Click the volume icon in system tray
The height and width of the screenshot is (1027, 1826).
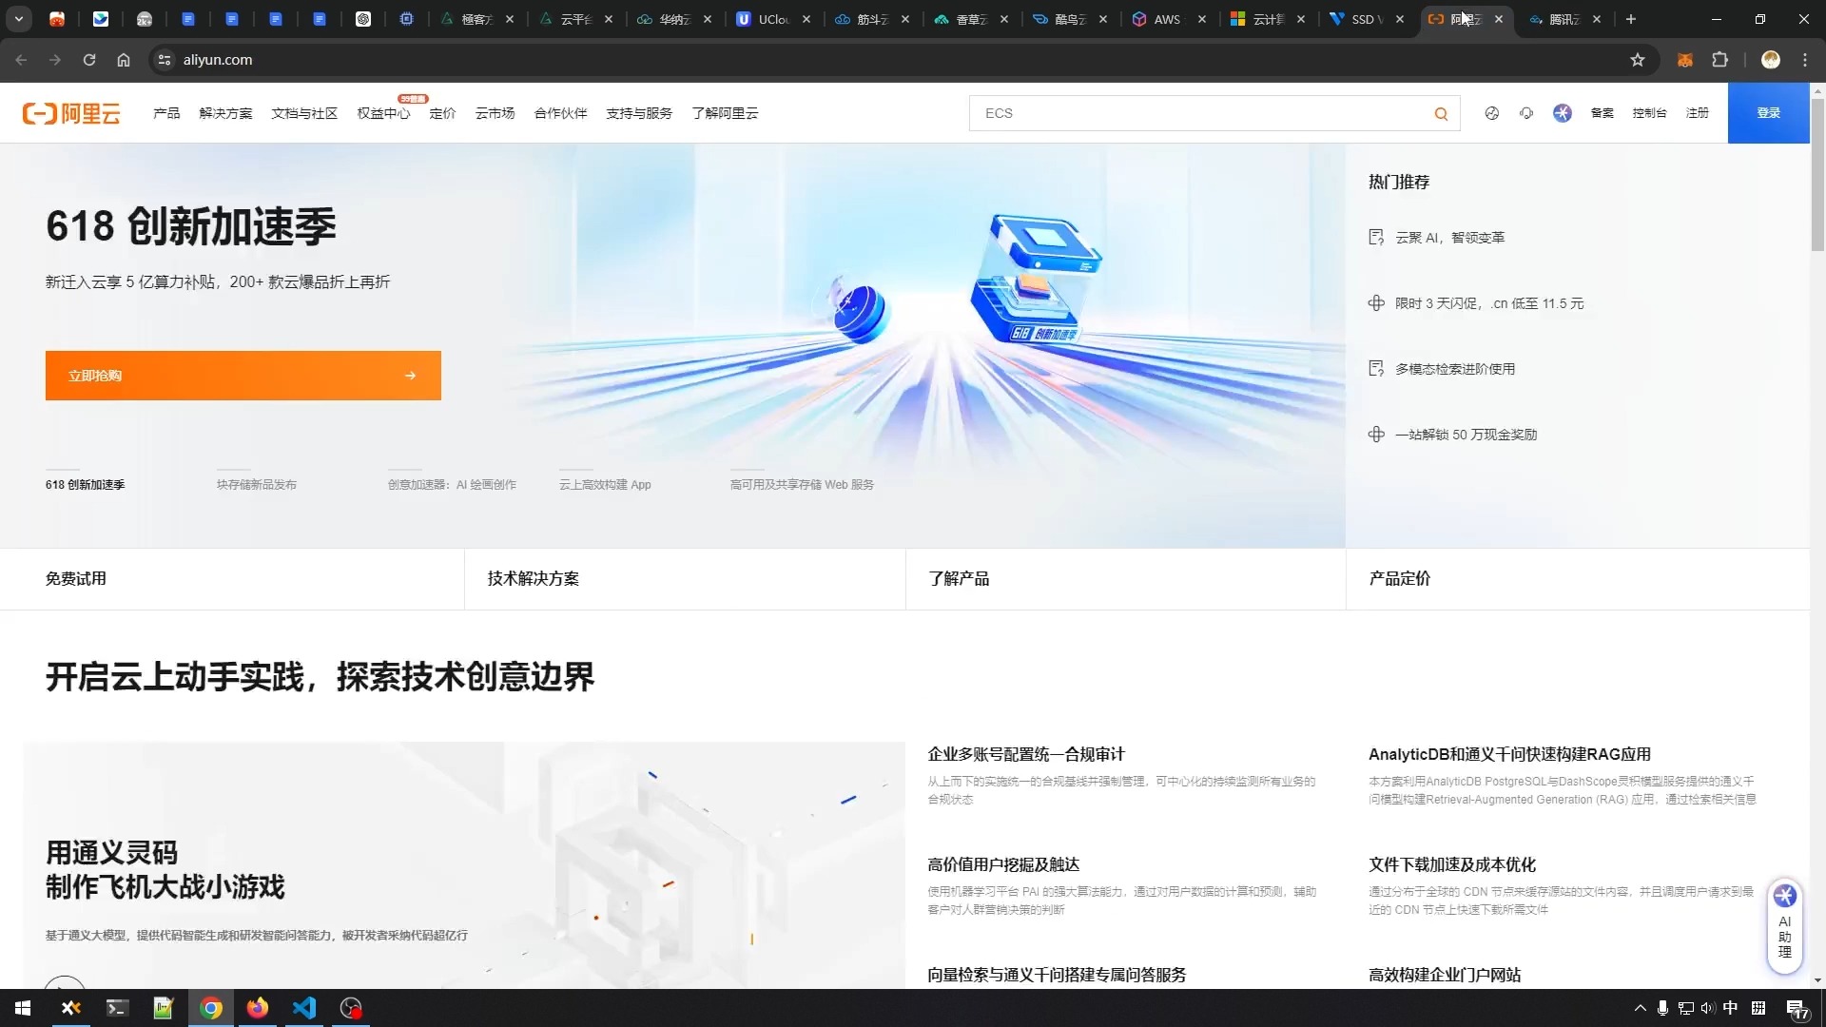tap(1708, 1008)
